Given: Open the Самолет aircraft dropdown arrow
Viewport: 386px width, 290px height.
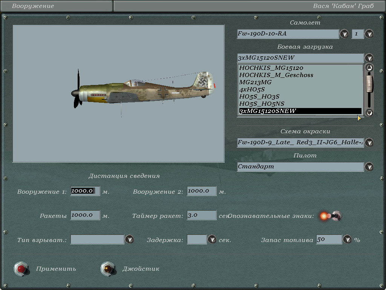Looking at the screenshot, I should coord(344,34).
